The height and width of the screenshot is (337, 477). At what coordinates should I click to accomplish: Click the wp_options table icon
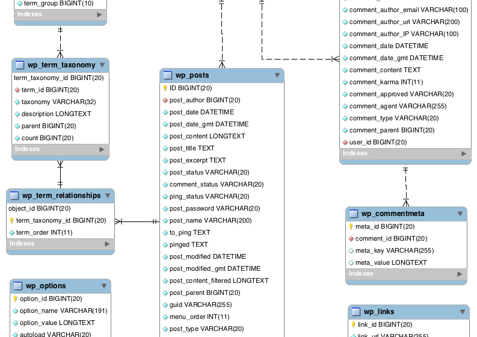coord(18,286)
